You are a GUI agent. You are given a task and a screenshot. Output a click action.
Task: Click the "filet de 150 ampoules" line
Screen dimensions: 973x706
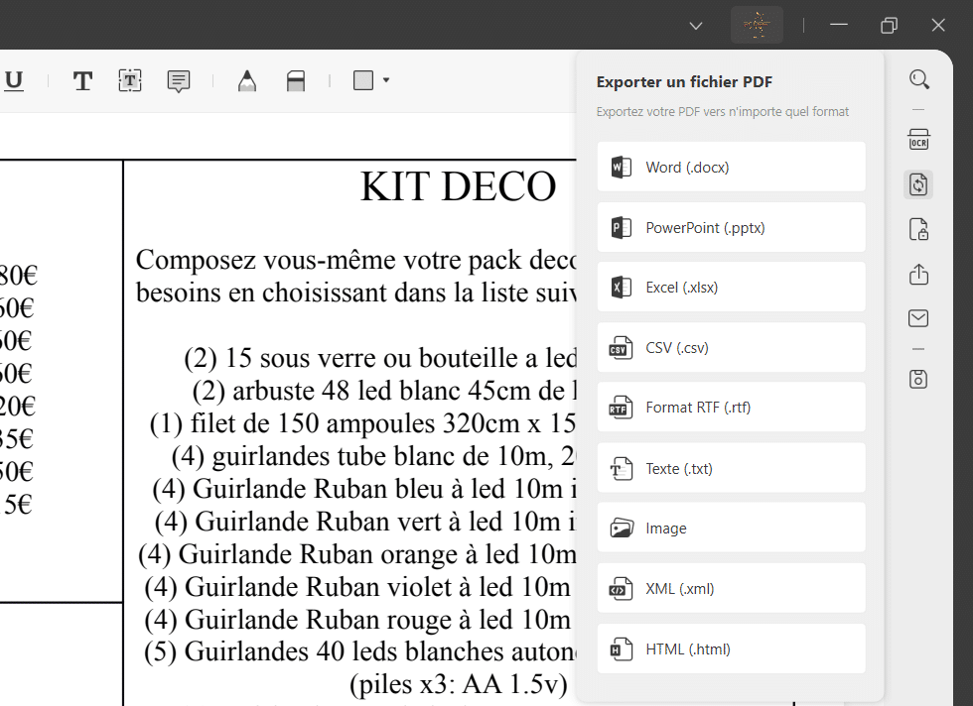(x=363, y=424)
